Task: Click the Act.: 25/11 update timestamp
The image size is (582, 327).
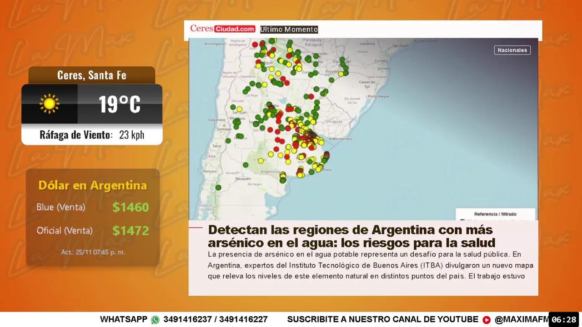Action: pos(93,252)
